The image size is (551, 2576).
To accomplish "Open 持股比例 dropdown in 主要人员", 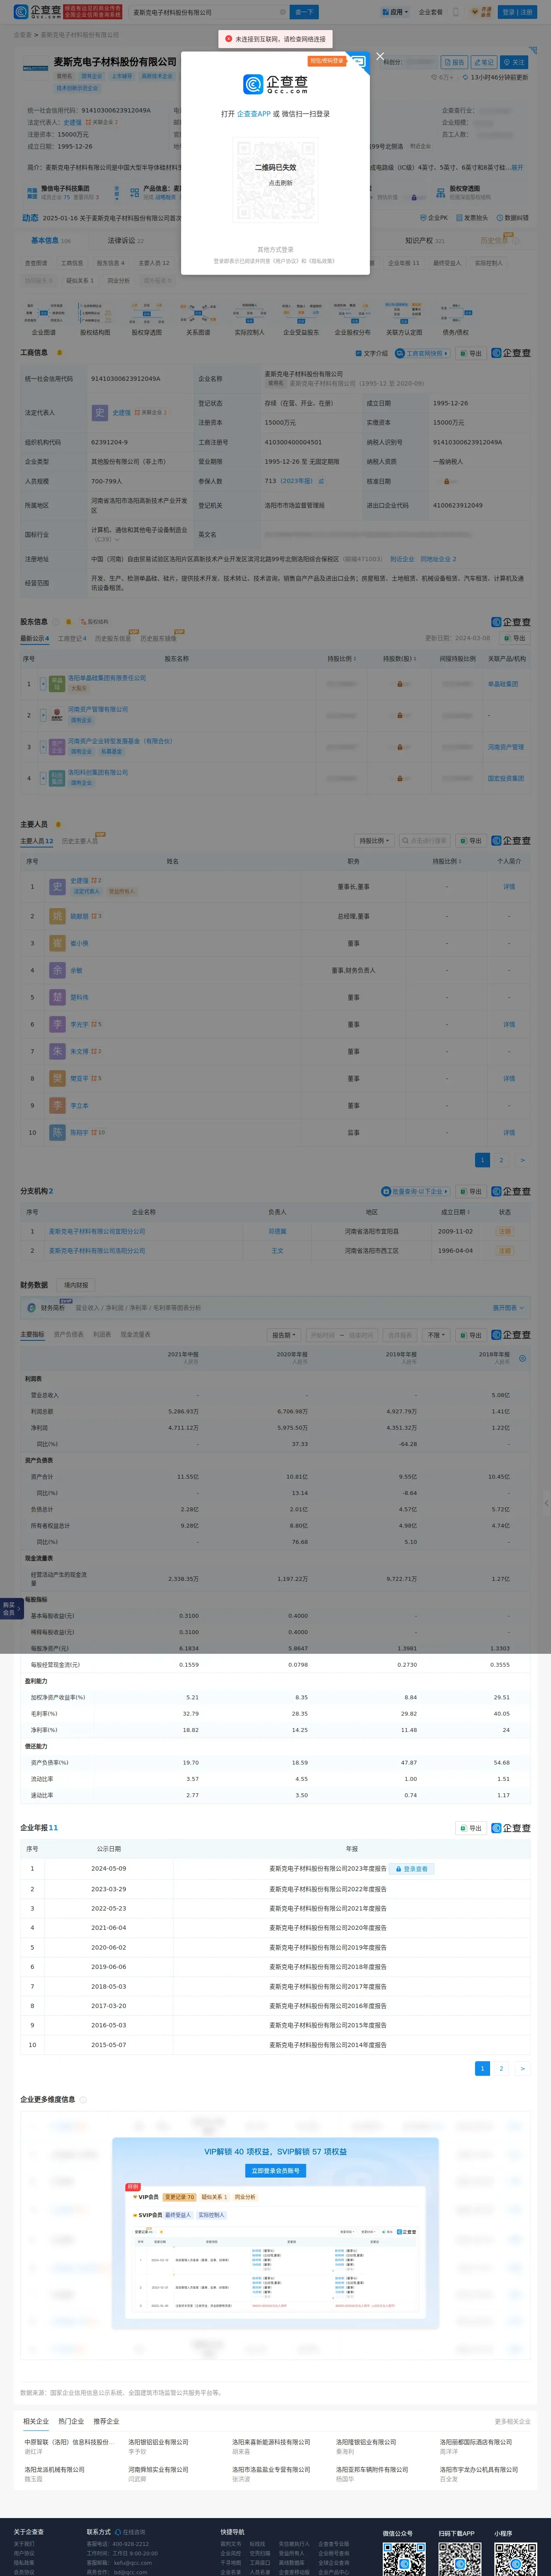I will (375, 841).
